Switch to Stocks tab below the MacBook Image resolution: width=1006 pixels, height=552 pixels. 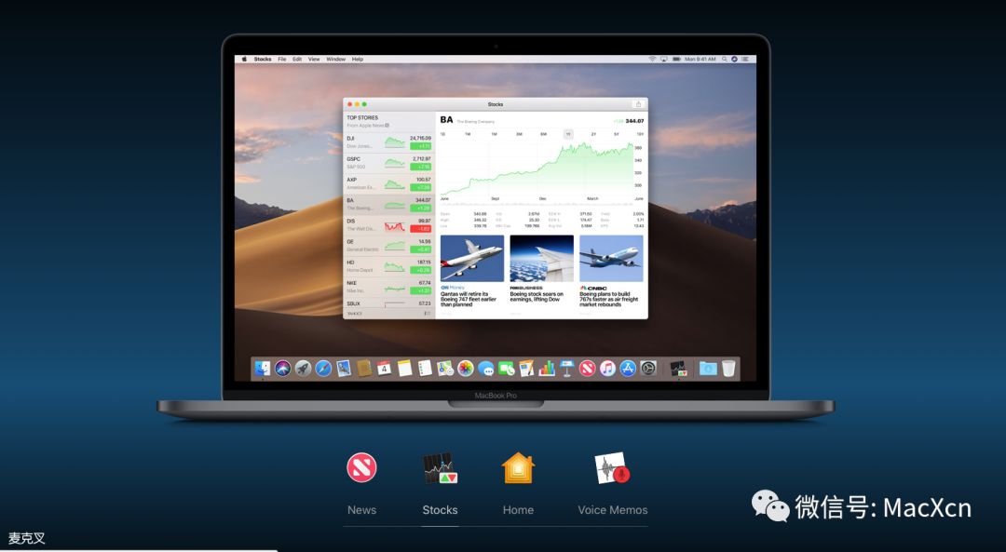tap(440, 484)
